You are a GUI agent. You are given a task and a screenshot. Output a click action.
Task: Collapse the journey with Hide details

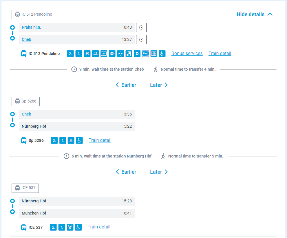click(x=255, y=14)
